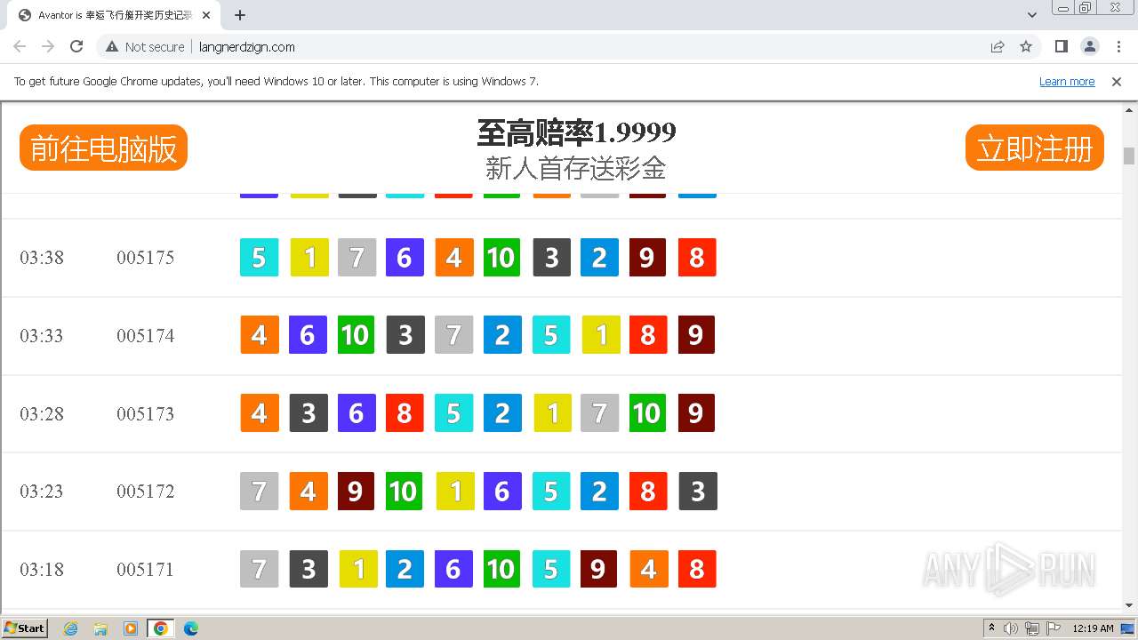Select time 03:38 in results table

42,258
